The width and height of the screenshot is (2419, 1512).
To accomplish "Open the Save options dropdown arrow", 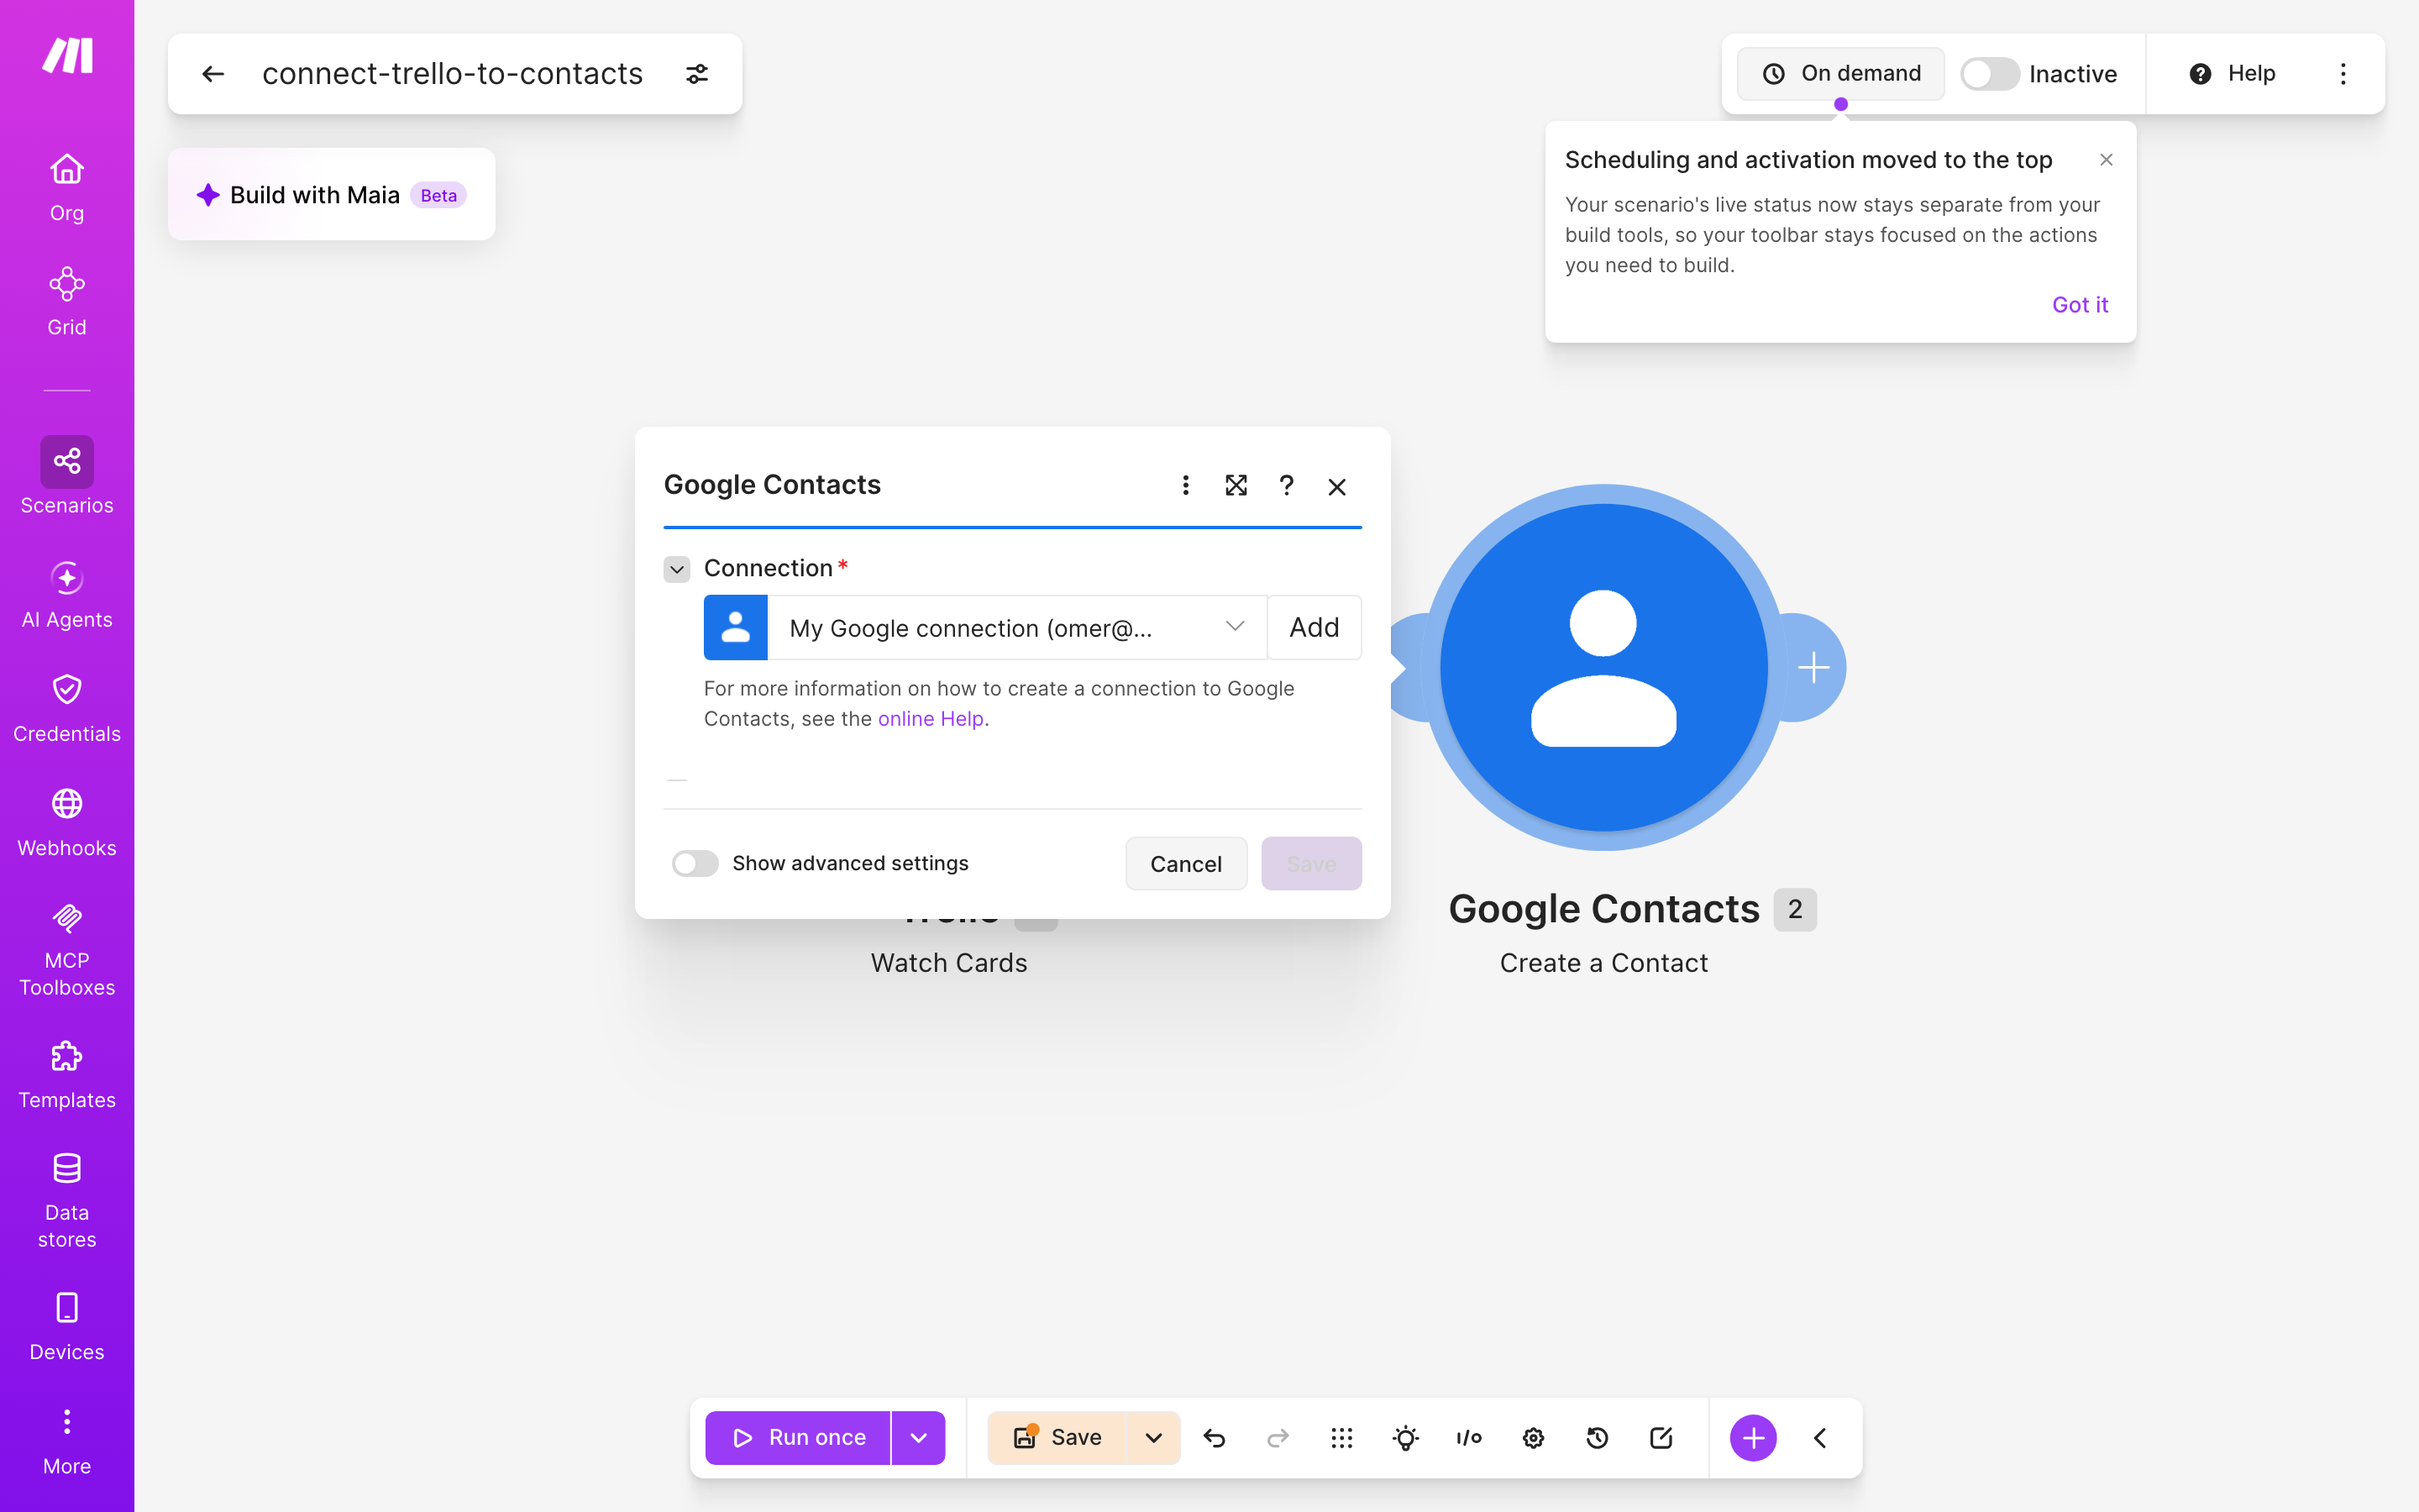I will 1153,1438.
